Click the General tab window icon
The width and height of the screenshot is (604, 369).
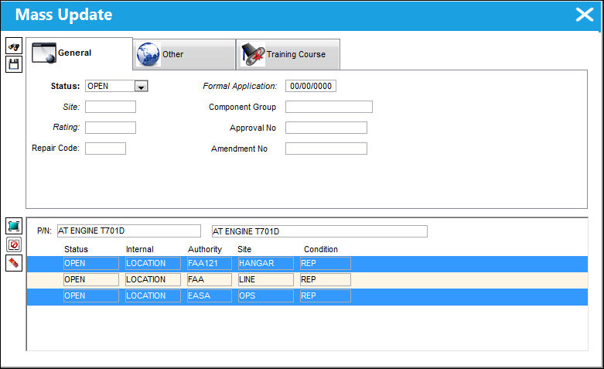coord(44,53)
